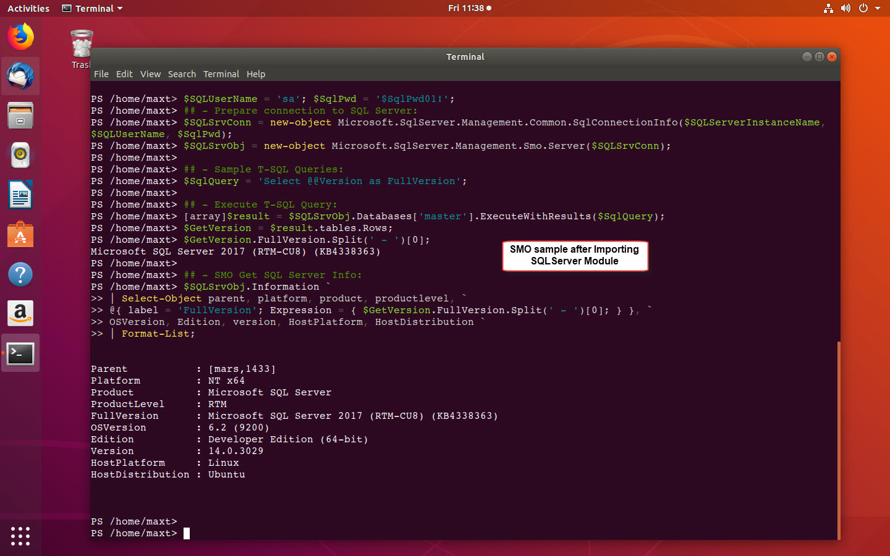Open the Terminal app menu in the top bar
890x556 pixels.
(93, 9)
